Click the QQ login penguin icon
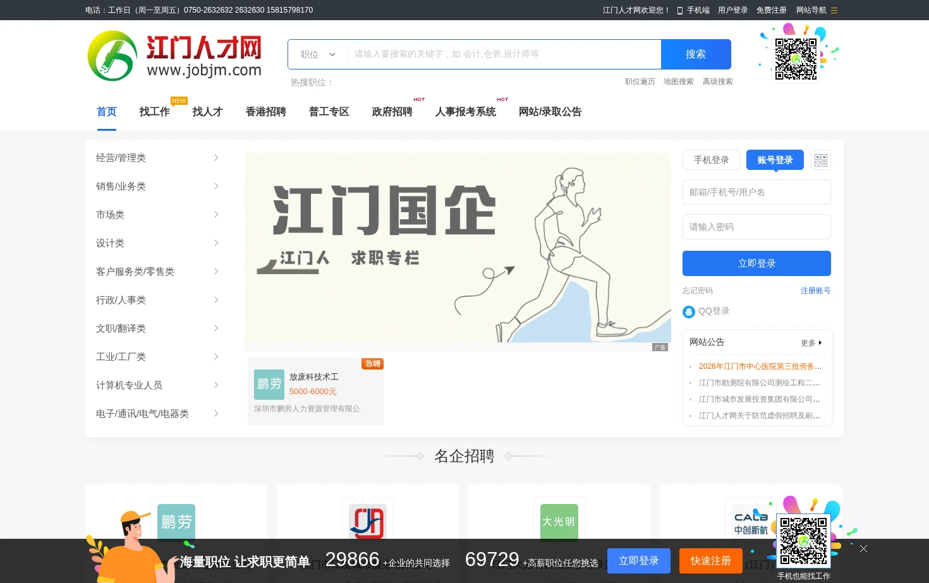The image size is (929, 583). coord(689,311)
